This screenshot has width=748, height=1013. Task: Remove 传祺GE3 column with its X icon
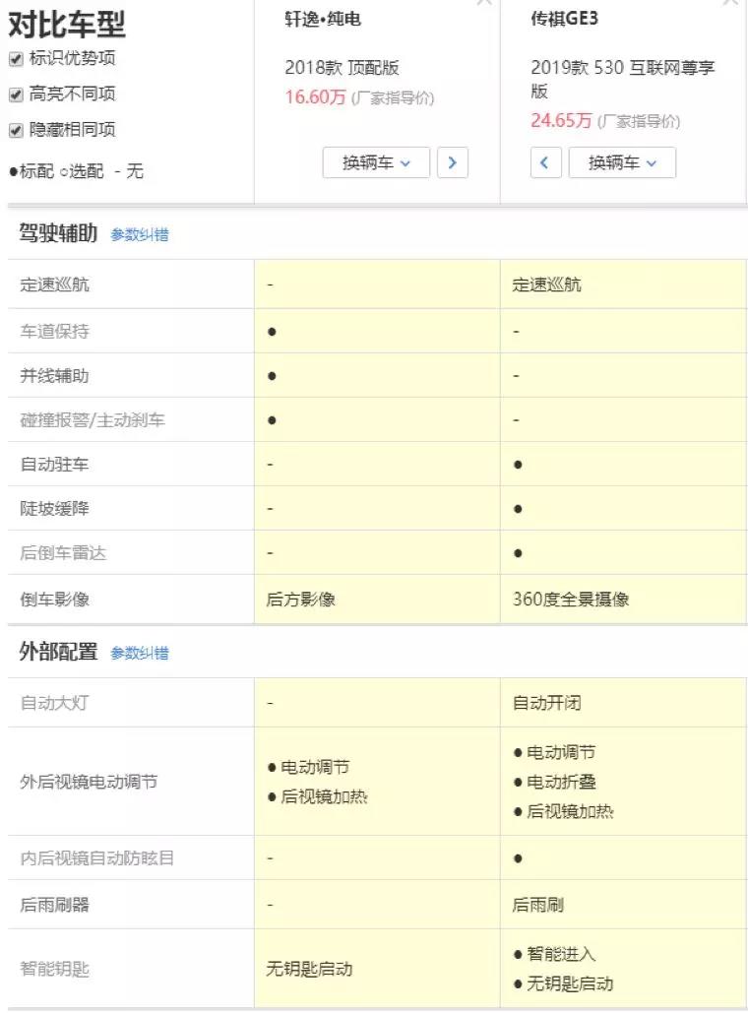click(729, 2)
